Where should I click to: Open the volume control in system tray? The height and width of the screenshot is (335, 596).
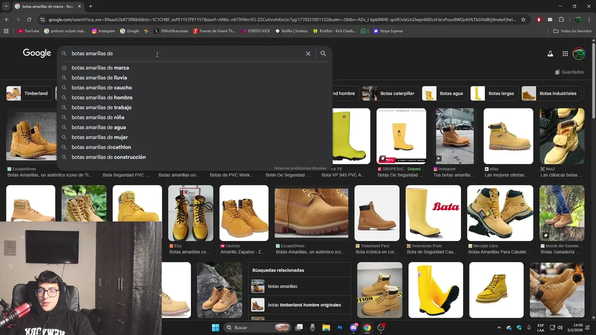tap(560, 328)
